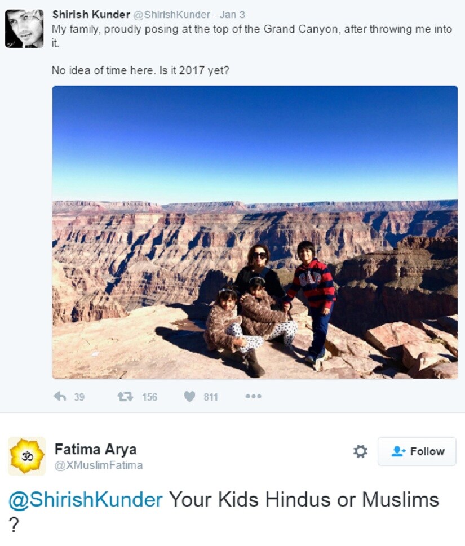Click the reply arrow icon under the tweet
This screenshot has width=465, height=546.
(x=60, y=396)
